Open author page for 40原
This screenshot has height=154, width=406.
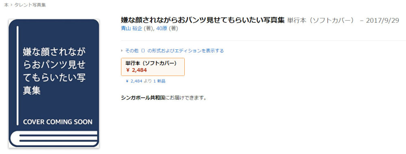click(x=162, y=29)
